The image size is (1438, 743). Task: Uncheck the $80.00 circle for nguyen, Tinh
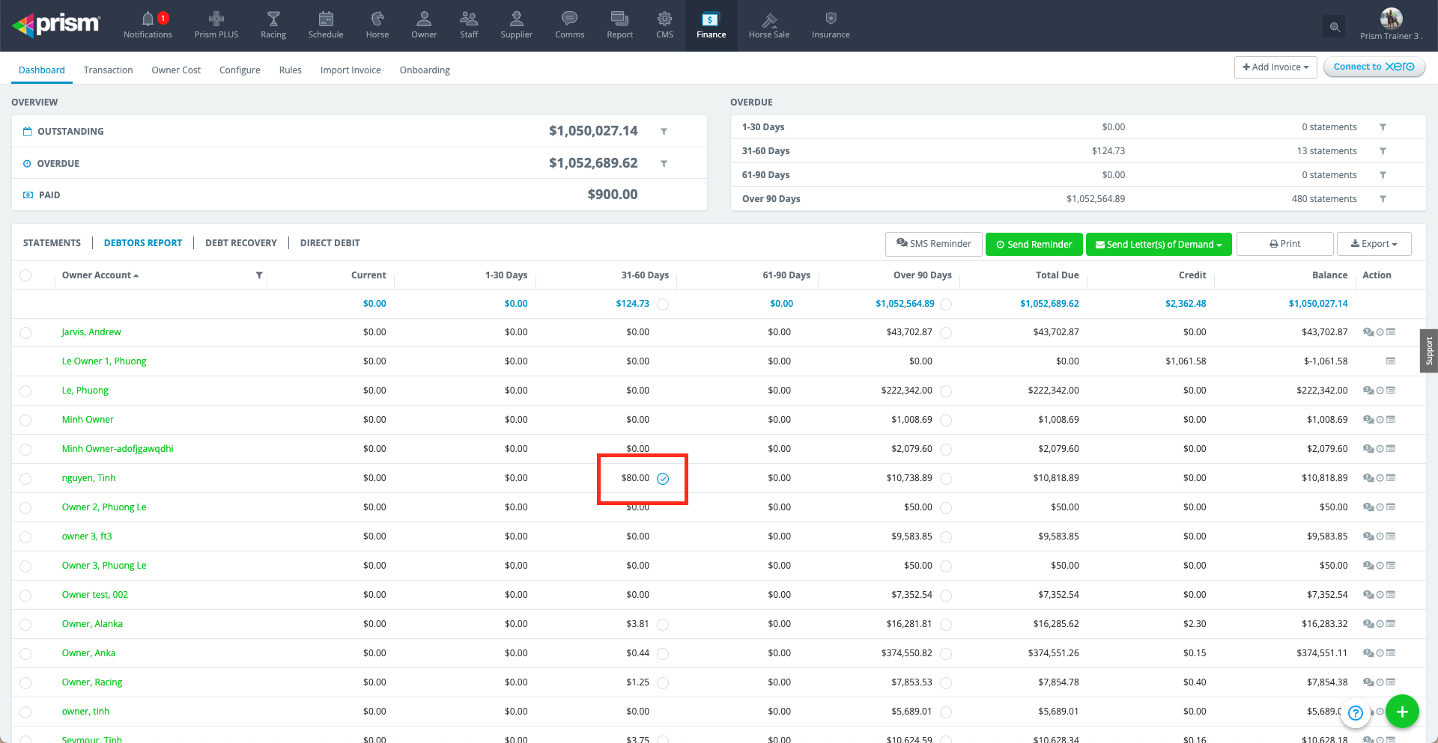pos(663,479)
